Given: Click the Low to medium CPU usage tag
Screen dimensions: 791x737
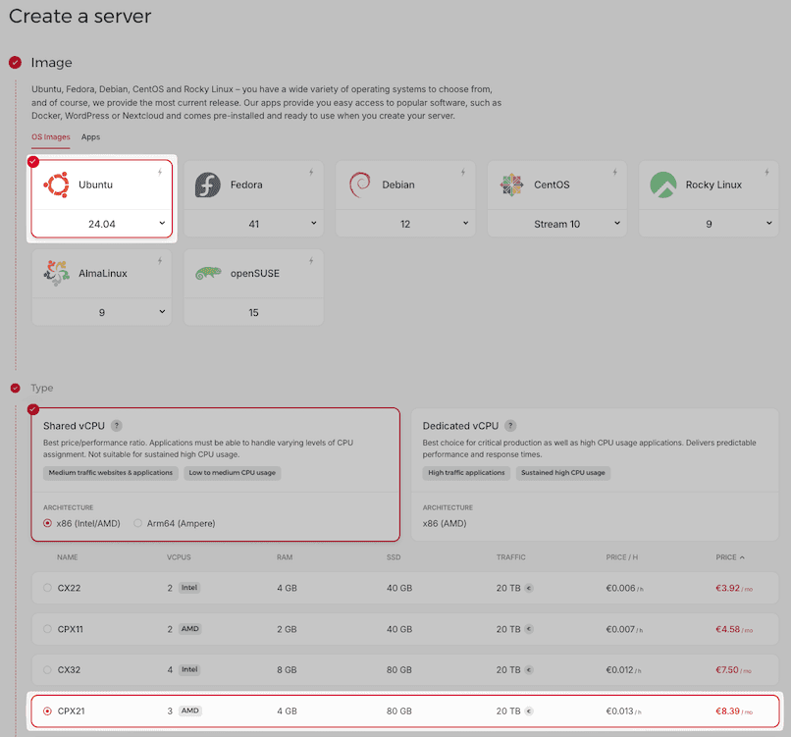Looking at the screenshot, I should click(x=232, y=473).
